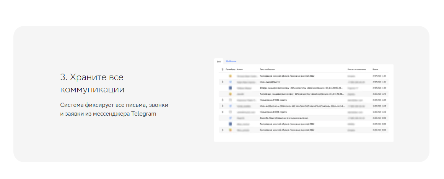The image size is (444, 179).
Task: Click attachment paperclip in the "Иван, добрый день" row
Action: pyautogui.click(x=223, y=106)
